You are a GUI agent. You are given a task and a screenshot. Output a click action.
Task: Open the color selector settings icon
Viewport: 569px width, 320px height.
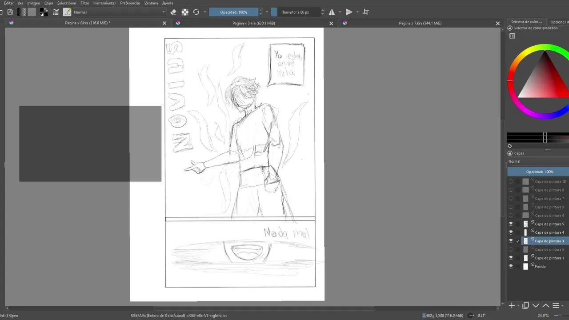pyautogui.click(x=512, y=36)
